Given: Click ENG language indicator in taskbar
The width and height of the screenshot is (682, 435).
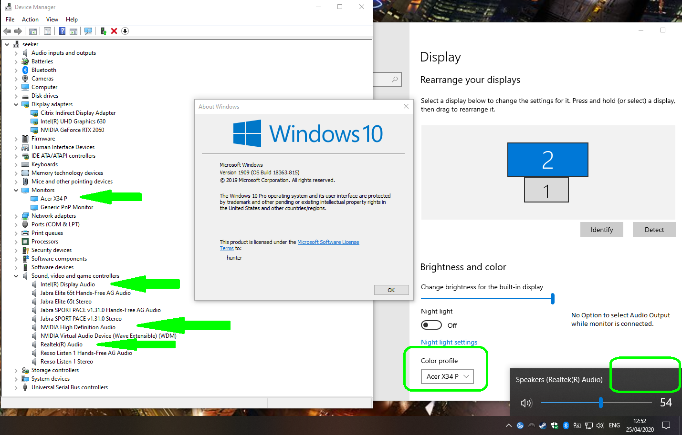Looking at the screenshot, I should pos(614,425).
